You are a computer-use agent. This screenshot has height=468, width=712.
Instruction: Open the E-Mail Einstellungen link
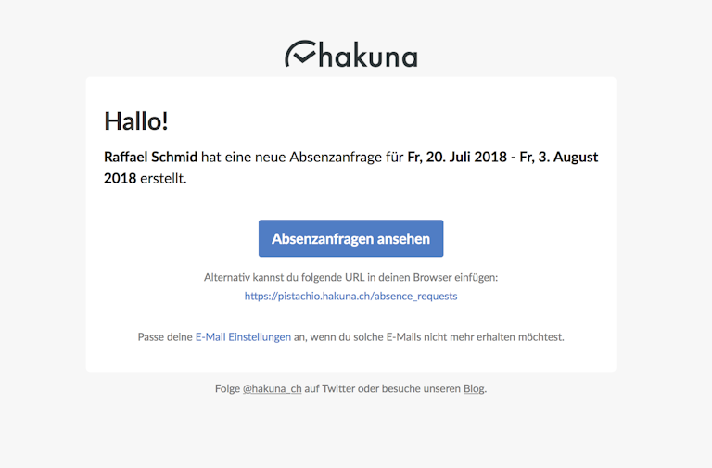(243, 336)
